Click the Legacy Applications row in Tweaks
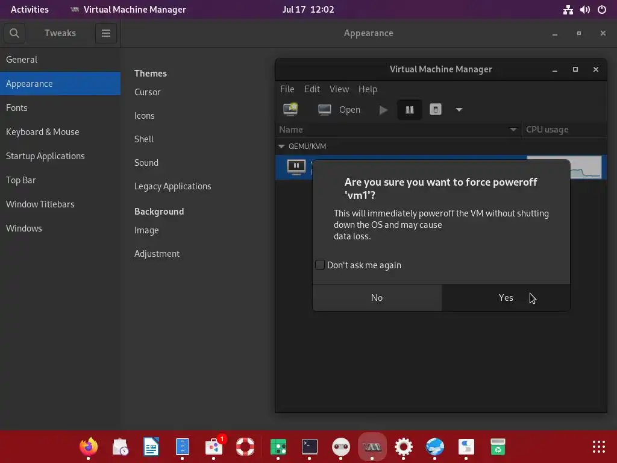617x463 pixels. point(173,186)
